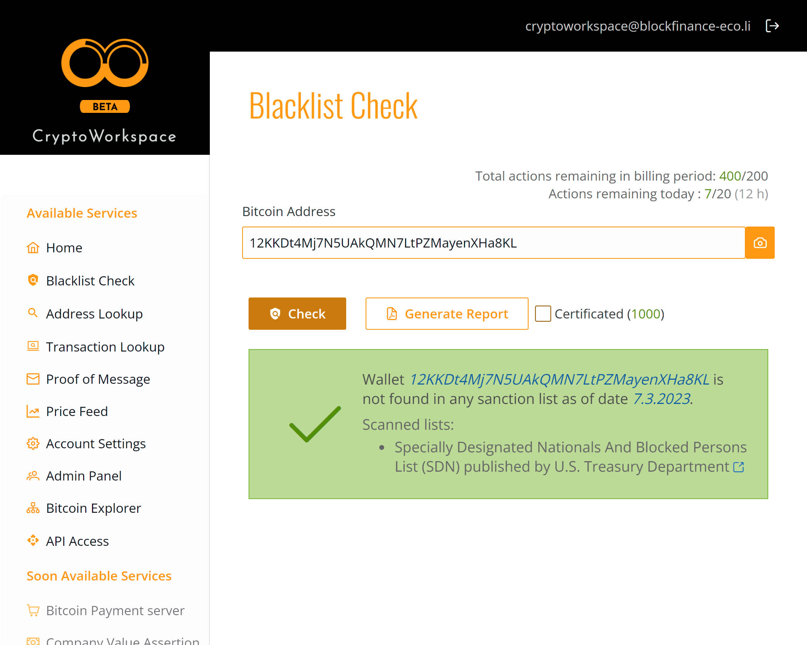Click the wallet address link in result
The width and height of the screenshot is (807, 645).
coord(559,379)
